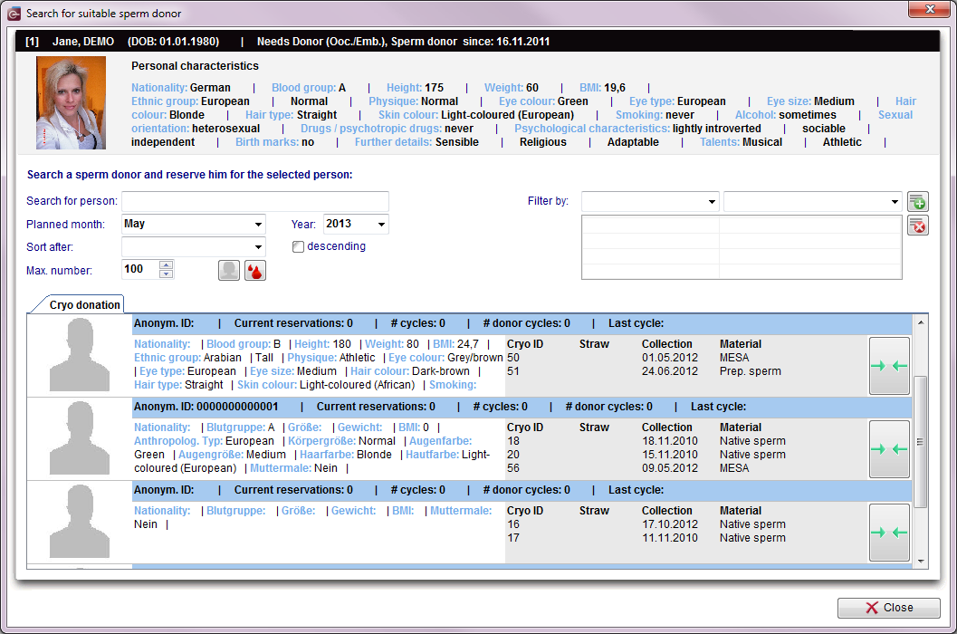Click the Straw column header of first donor

[x=594, y=344]
